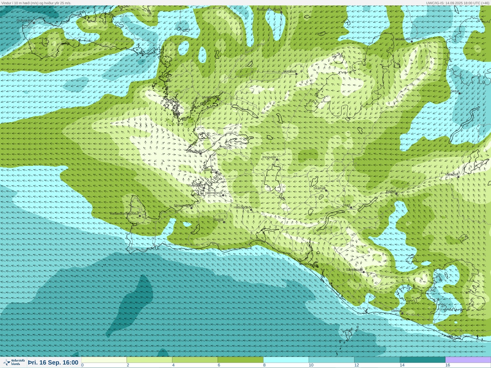This screenshot has height=368, width=491.
Task: Click the Veðurstofa Íslands logo
Action: tap(14, 362)
